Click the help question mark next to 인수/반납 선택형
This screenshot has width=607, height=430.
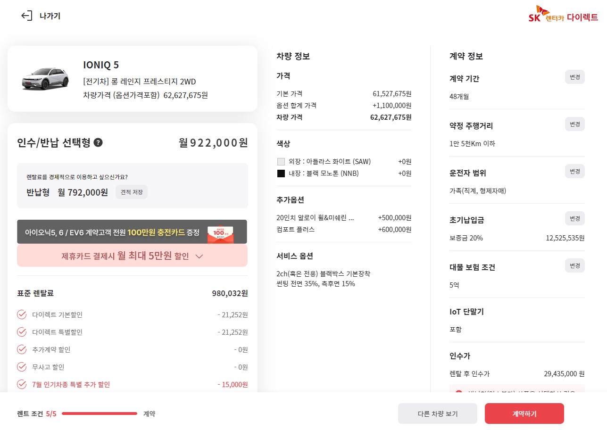[98, 142]
